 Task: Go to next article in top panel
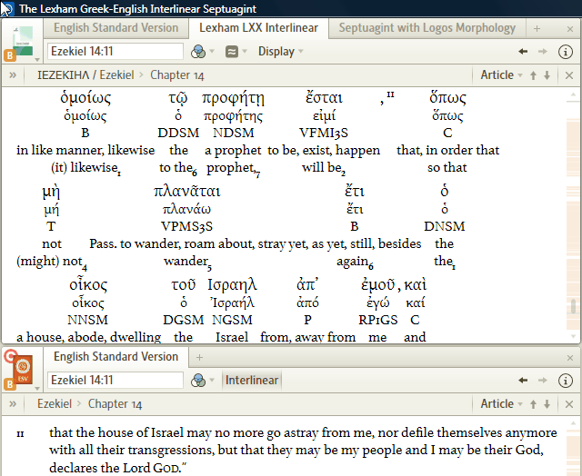click(x=547, y=75)
